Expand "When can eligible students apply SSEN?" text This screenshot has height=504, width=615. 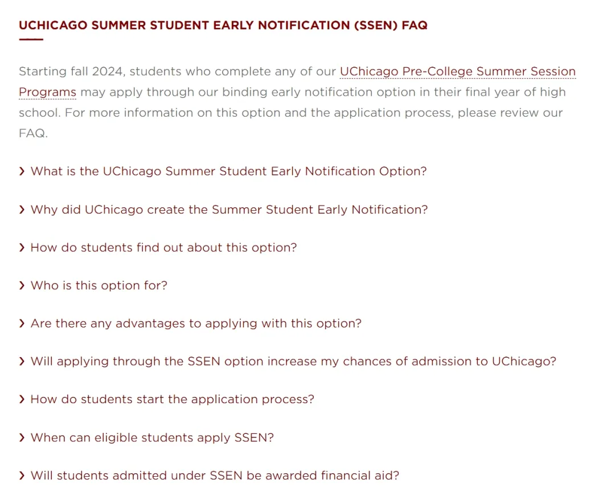(152, 437)
